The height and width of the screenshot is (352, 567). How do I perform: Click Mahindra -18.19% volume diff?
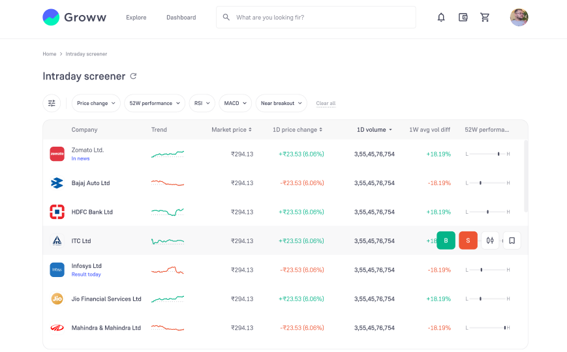coord(439,328)
